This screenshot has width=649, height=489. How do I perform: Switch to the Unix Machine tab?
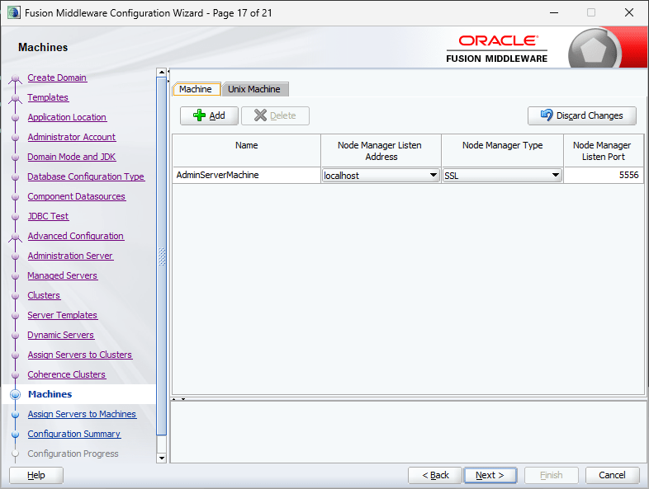pos(254,89)
